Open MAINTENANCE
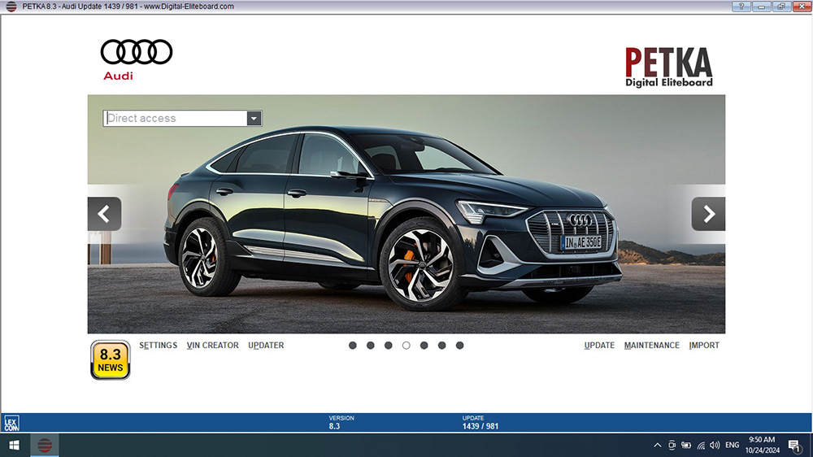 (652, 346)
